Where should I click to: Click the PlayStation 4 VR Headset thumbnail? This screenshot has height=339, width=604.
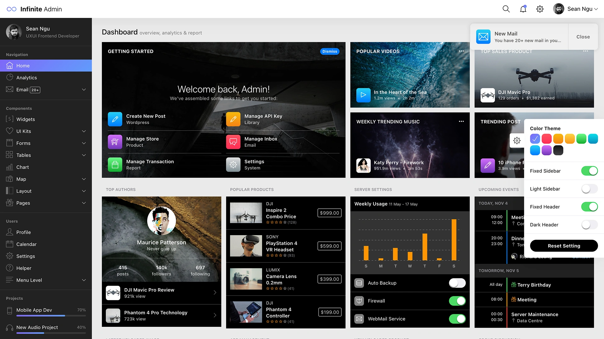point(246,246)
